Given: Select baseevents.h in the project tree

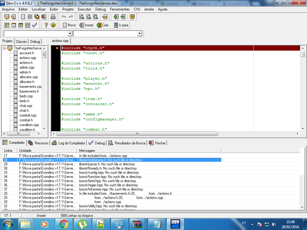Looking at the screenshot, I should pos(29,91).
